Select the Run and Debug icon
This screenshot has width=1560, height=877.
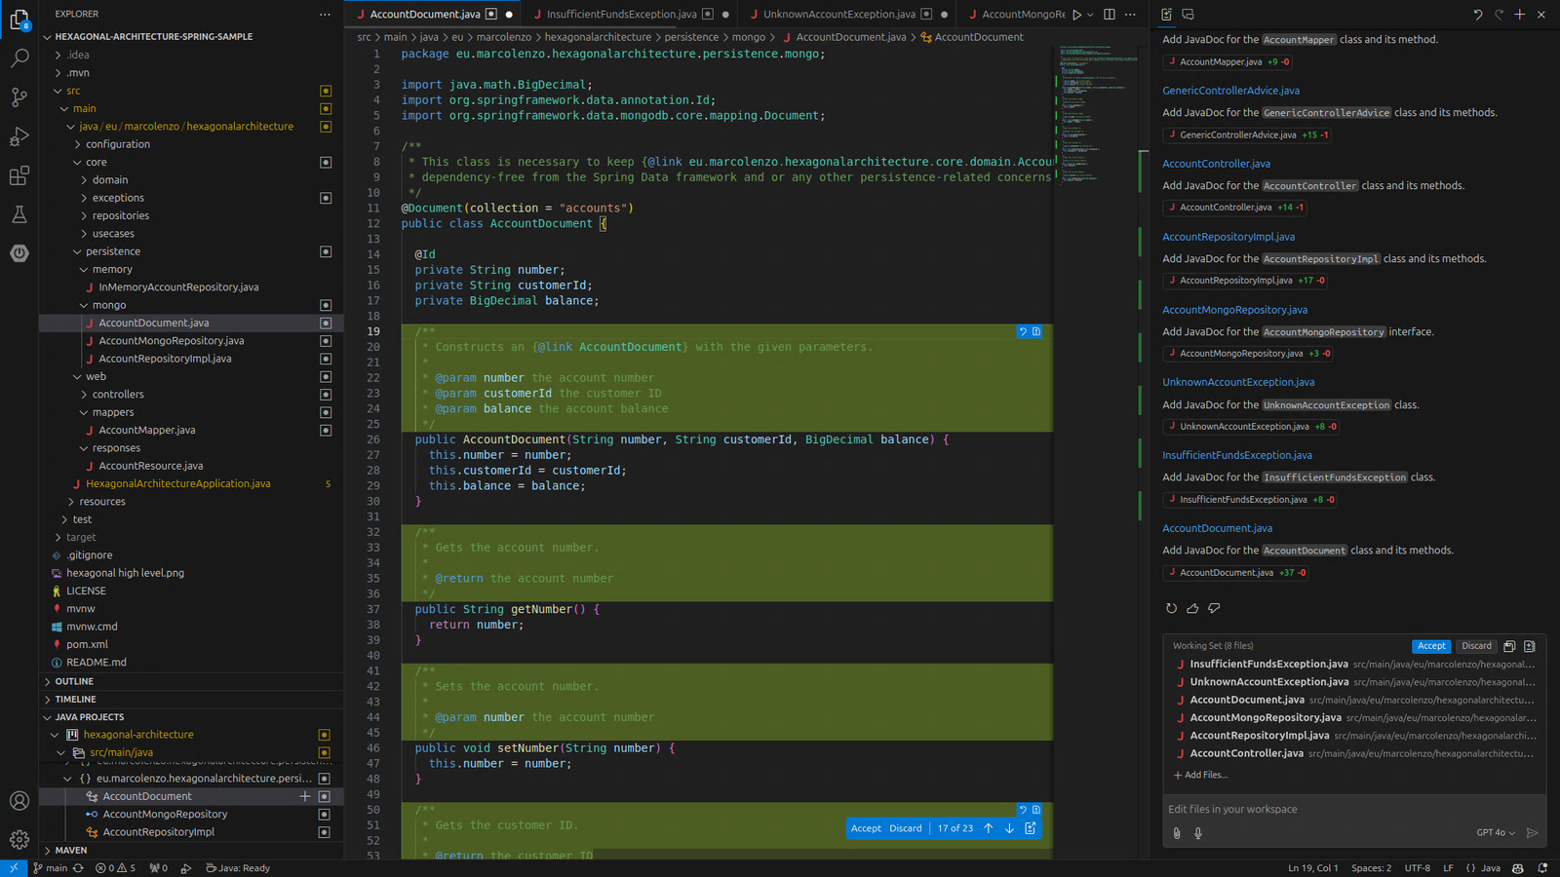tap(19, 136)
